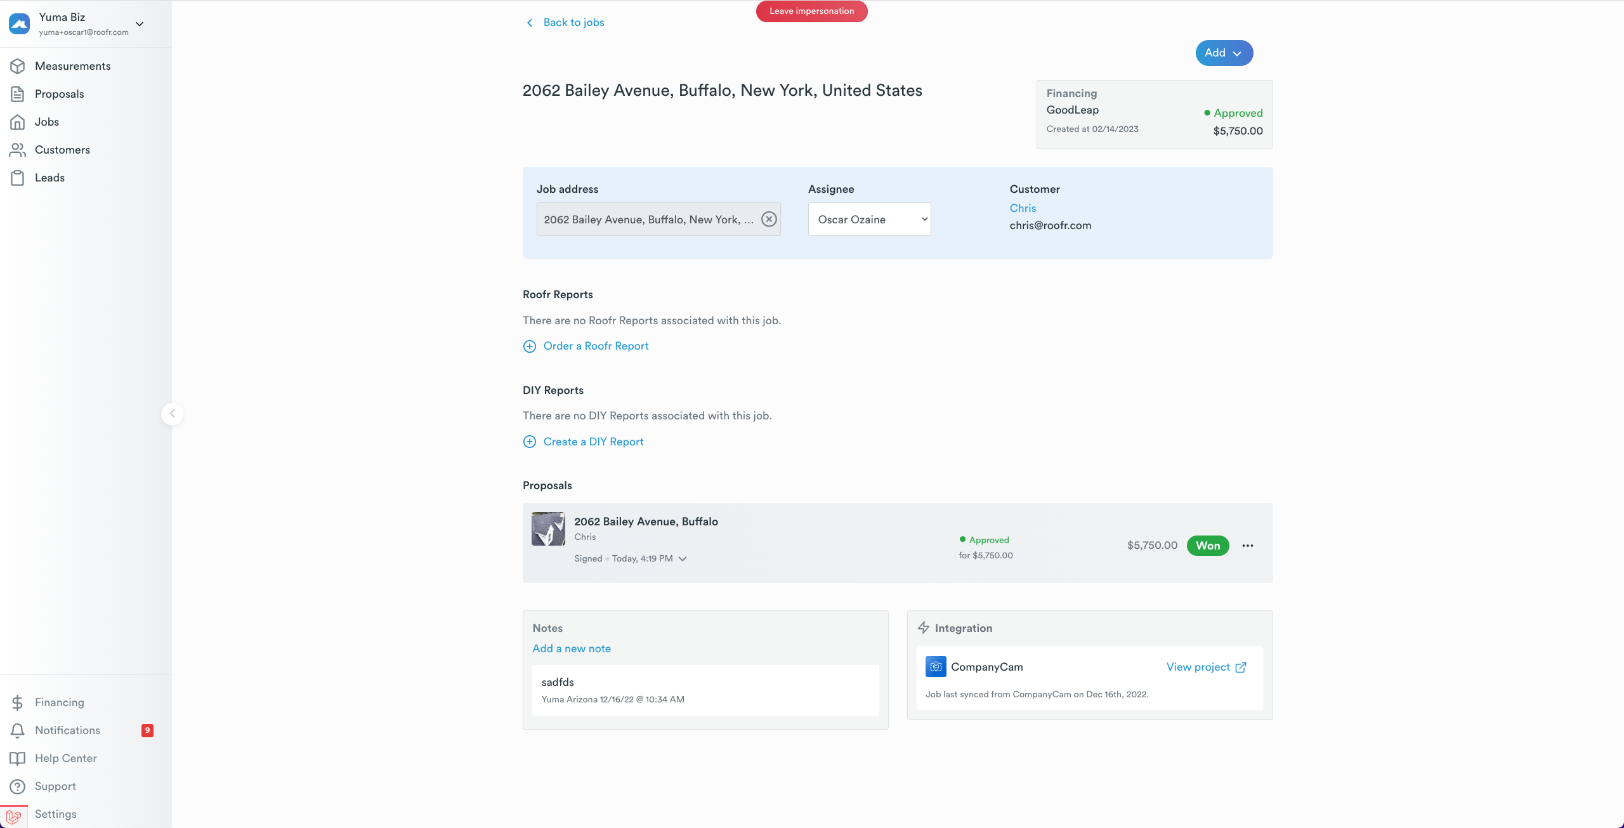Click the plus icon for Order Roofr Report

[x=530, y=346]
